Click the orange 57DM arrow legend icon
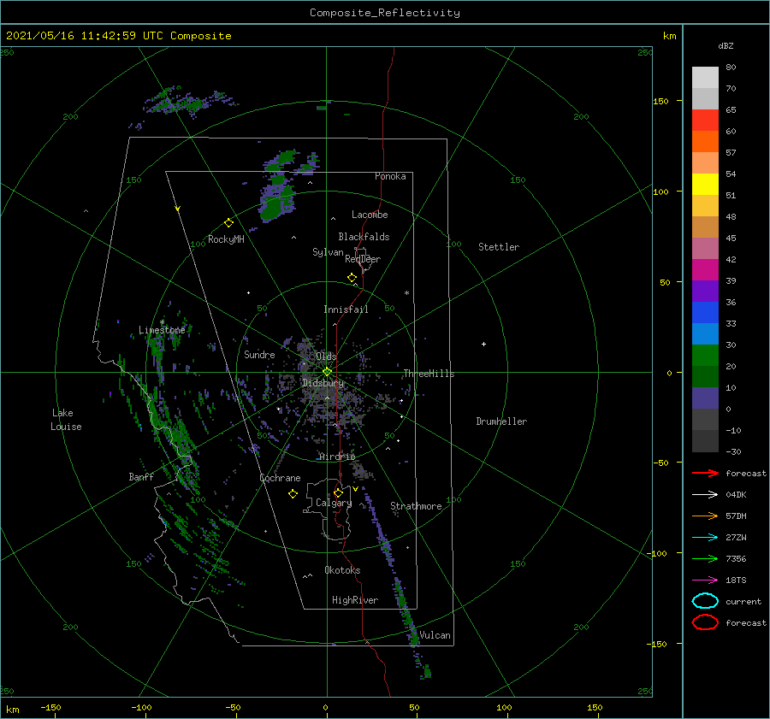 [x=705, y=516]
